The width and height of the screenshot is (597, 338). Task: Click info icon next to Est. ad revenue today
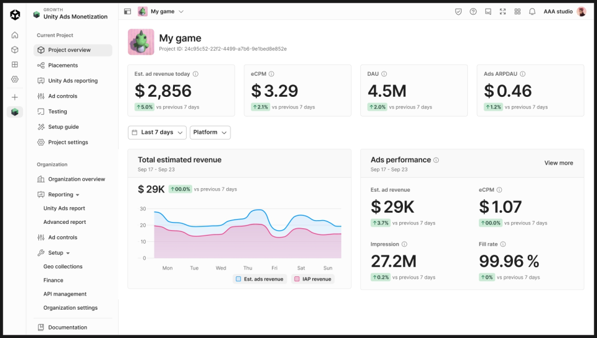pyautogui.click(x=196, y=74)
